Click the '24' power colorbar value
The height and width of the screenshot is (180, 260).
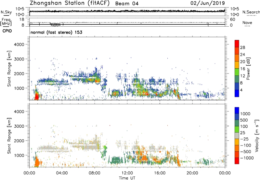pos(242,55)
